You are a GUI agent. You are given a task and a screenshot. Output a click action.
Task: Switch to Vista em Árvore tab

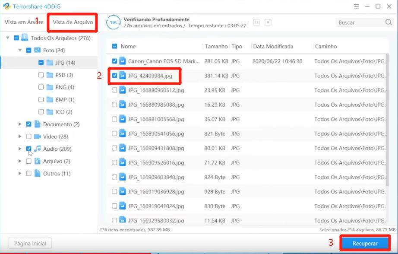tap(24, 22)
